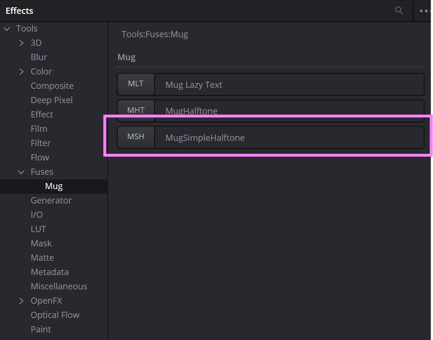Choose the MugHalftone tool
Viewport: 433px width, 340px height.
[x=271, y=111]
